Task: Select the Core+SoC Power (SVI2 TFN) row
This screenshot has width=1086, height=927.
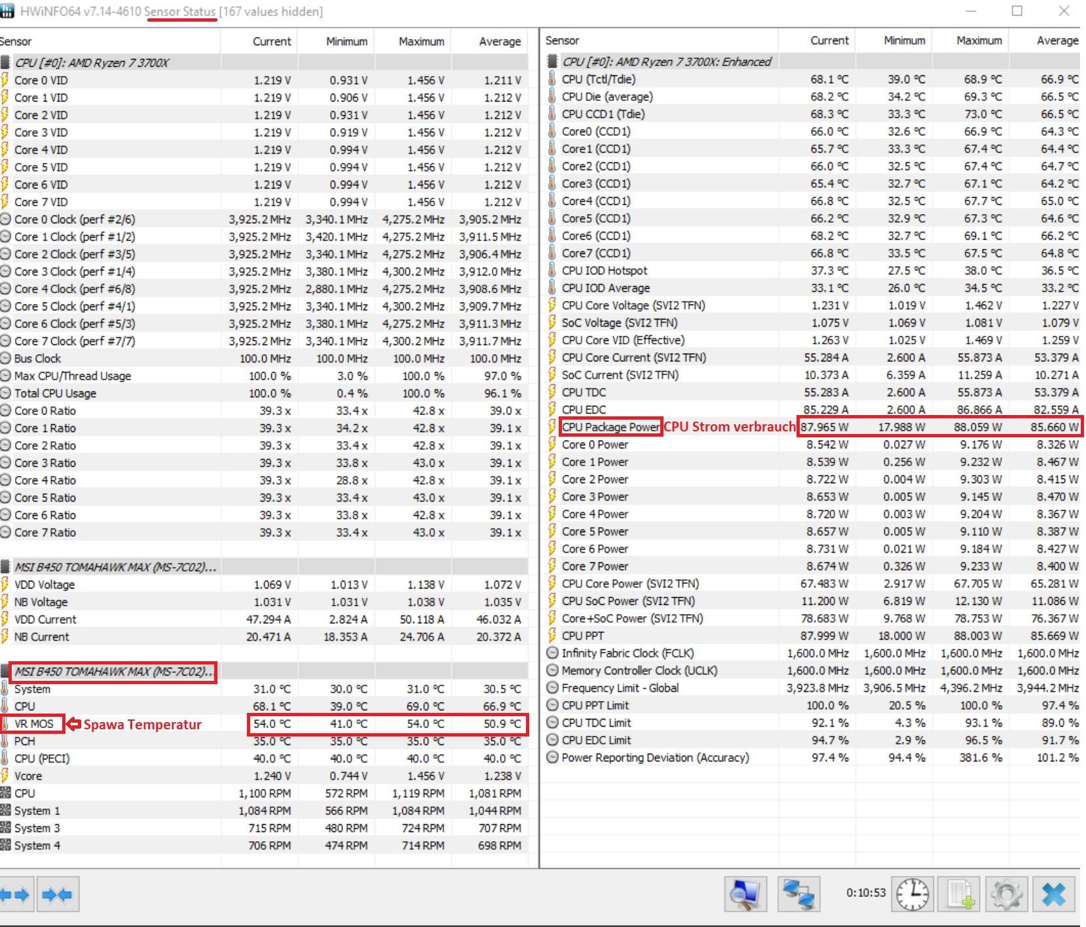Action: (810, 618)
